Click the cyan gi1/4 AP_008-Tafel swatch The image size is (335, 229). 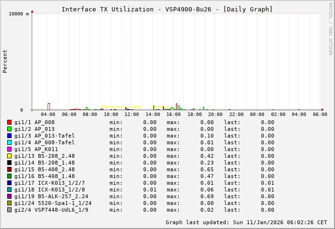(x=9, y=142)
